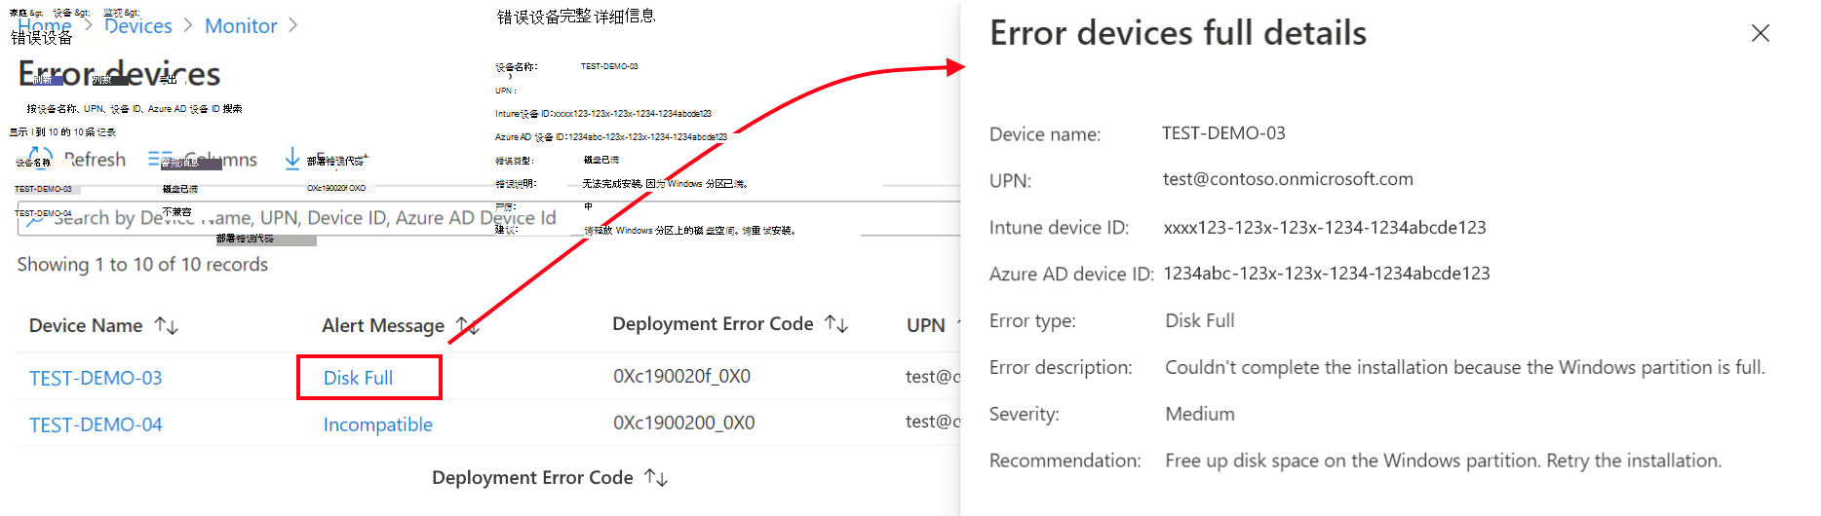The image size is (1821, 516).
Task: Click the Alert Message column header text
Action: pyautogui.click(x=383, y=326)
